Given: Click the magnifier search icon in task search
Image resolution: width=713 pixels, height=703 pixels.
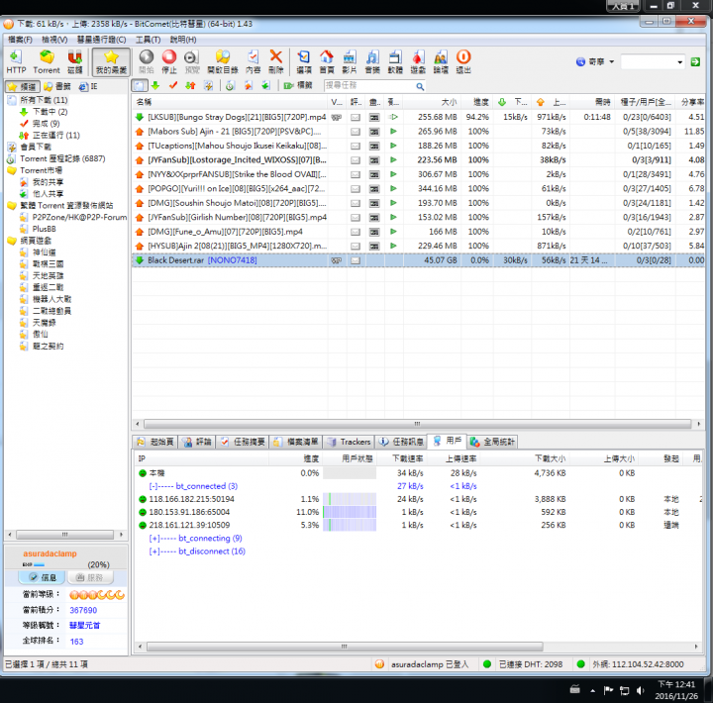Looking at the screenshot, I should [x=420, y=86].
